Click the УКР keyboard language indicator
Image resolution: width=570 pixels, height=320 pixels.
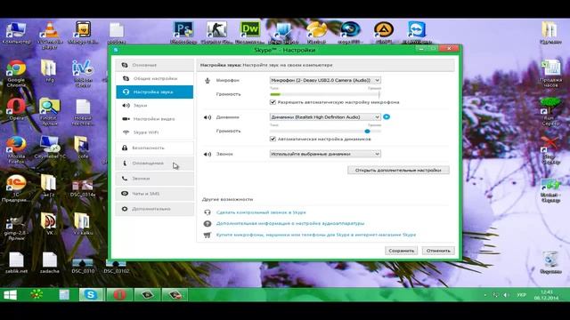tap(522, 295)
